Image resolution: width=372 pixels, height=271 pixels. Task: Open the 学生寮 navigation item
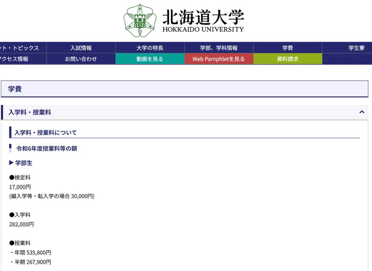coord(347,48)
